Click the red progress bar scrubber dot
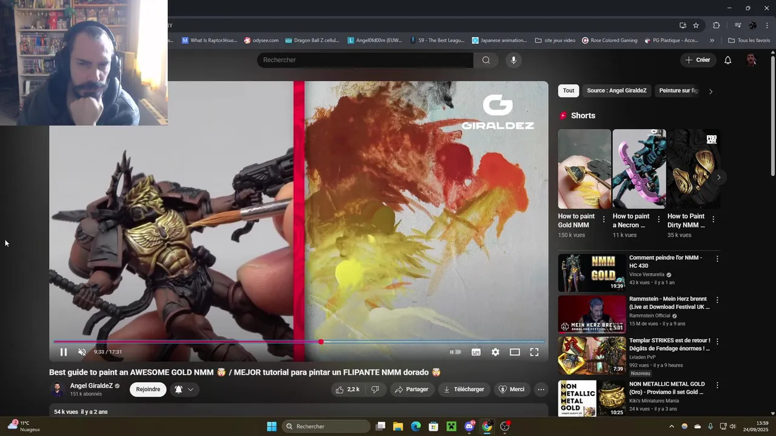The image size is (776, 436). (321, 342)
